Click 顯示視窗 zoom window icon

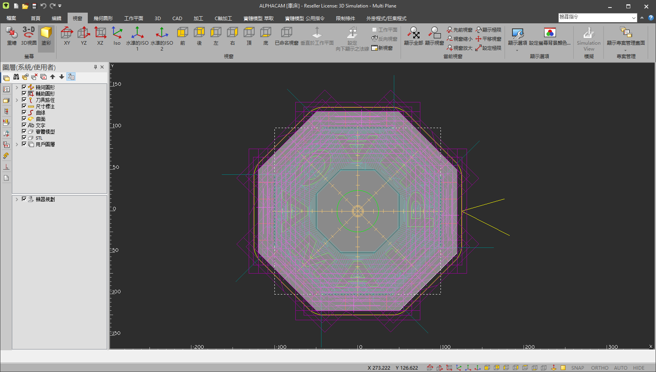pyautogui.click(x=435, y=36)
